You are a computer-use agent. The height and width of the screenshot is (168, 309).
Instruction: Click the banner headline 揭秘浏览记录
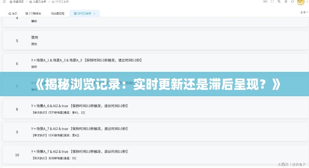pyautogui.click(x=154, y=84)
